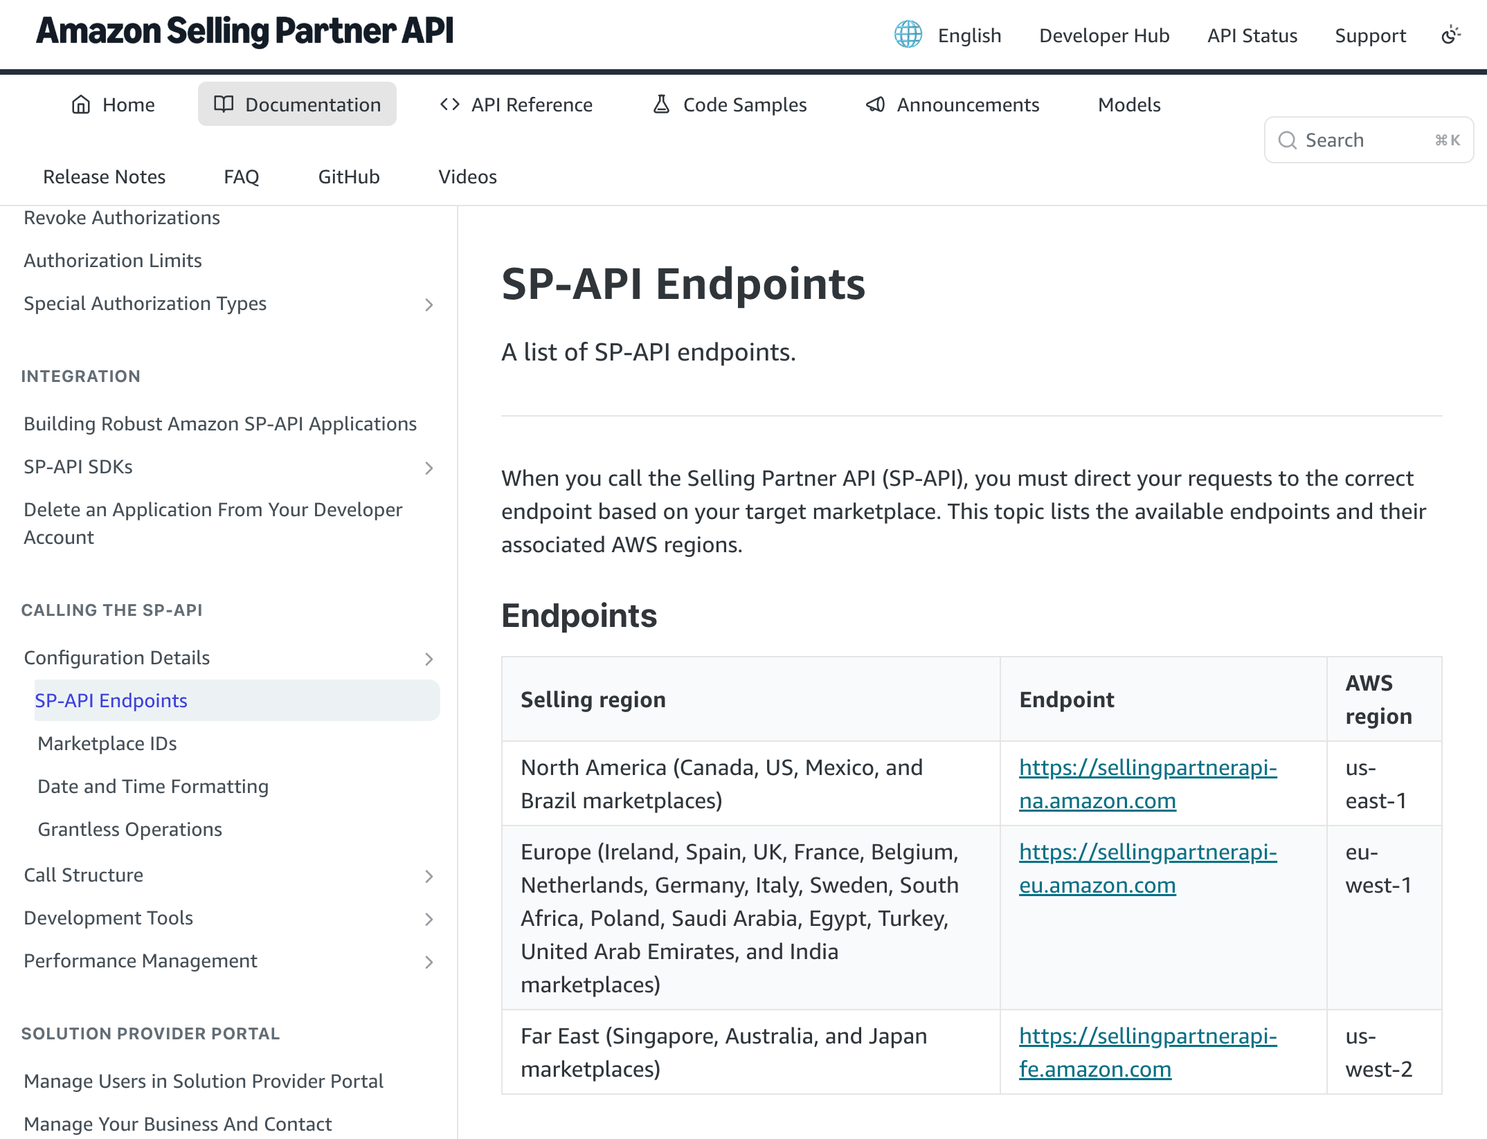Switch to the API Reference tab
This screenshot has width=1487, height=1139.
(516, 104)
